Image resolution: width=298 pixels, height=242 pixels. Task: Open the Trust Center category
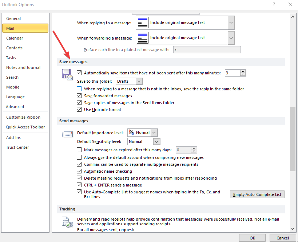click(17, 147)
